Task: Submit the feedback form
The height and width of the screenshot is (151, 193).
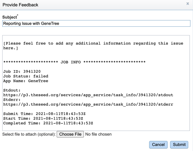Action: (179, 145)
